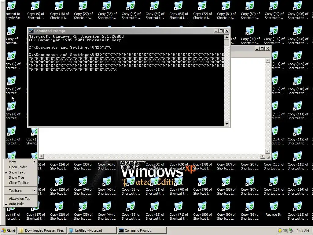Image resolution: width=313 pixels, height=235 pixels.
Task: Select Copy (80) of Shortcut icon
Action: tap(203, 211)
